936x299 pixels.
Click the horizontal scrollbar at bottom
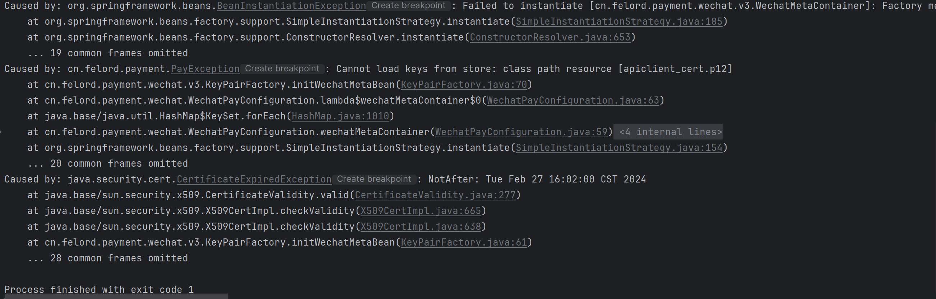click(116, 296)
